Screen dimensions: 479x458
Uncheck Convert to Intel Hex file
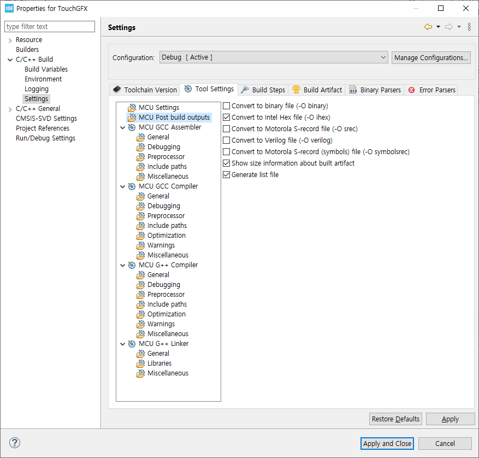[226, 118]
